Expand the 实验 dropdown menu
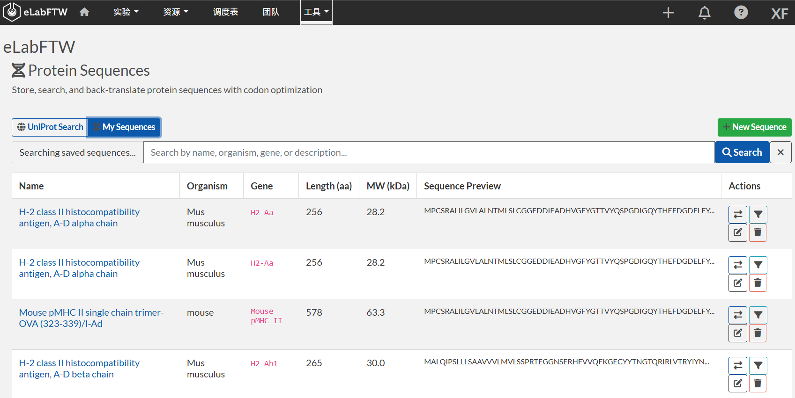Screen dimensions: 795x398 (x=126, y=12)
